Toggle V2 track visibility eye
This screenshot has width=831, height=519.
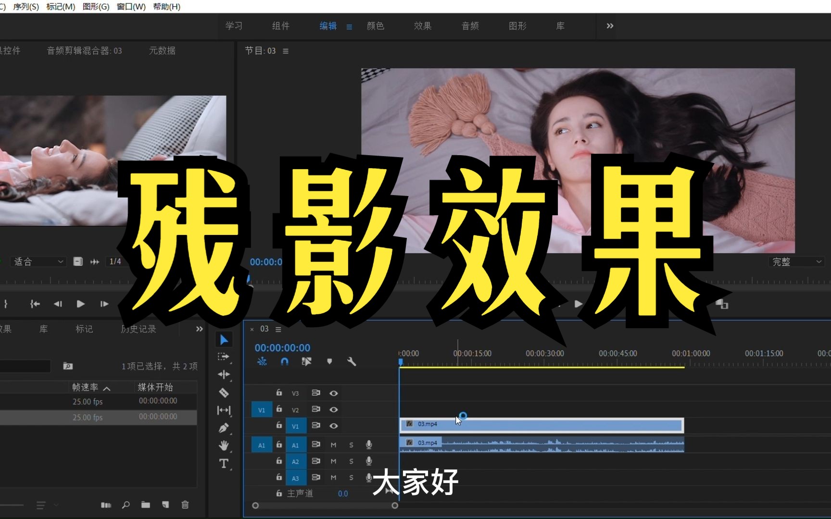coord(334,409)
